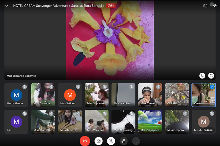This screenshot has height=146, width=220.
Task: Click muted mic icon on คุณ tile
Action: point(25,113)
